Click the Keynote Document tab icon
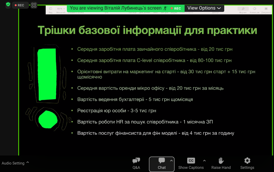Screen dimensions: 274x172 click(266, 9)
